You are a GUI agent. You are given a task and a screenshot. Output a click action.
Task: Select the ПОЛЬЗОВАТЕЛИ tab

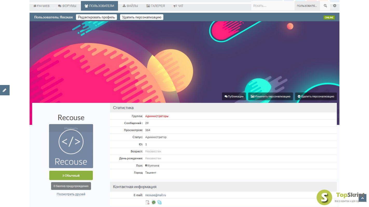click(x=99, y=6)
